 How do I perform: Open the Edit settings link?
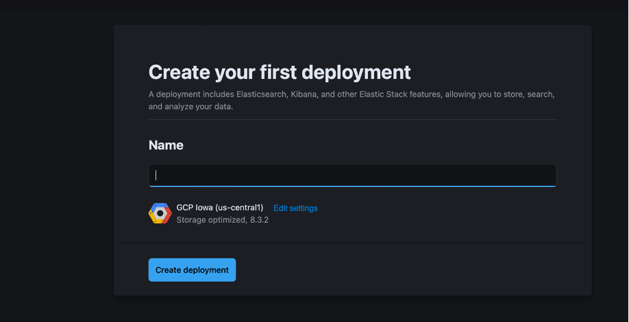coord(295,208)
